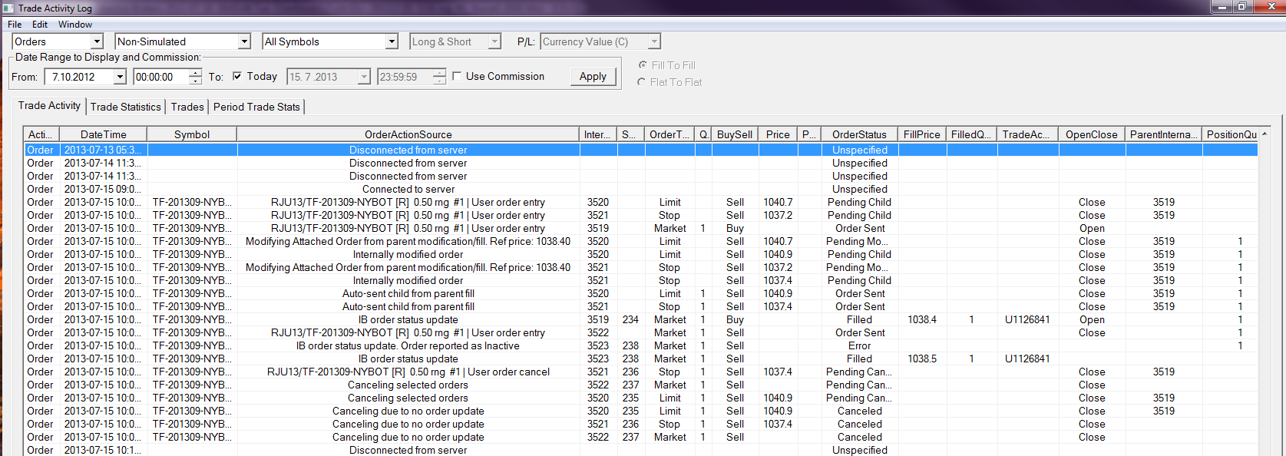
Task: Select the Flat To Flat radio button
Action: coord(642,82)
